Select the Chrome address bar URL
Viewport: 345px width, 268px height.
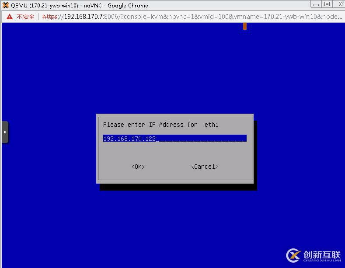pyautogui.click(x=192, y=17)
